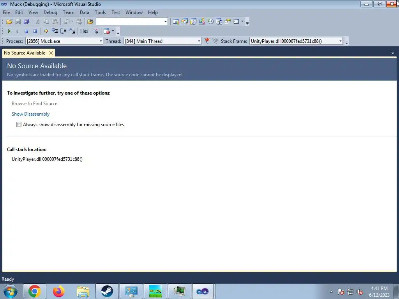399x299 pixels.
Task: Expand the Find combo box dropdown arrow
Action: point(165,22)
